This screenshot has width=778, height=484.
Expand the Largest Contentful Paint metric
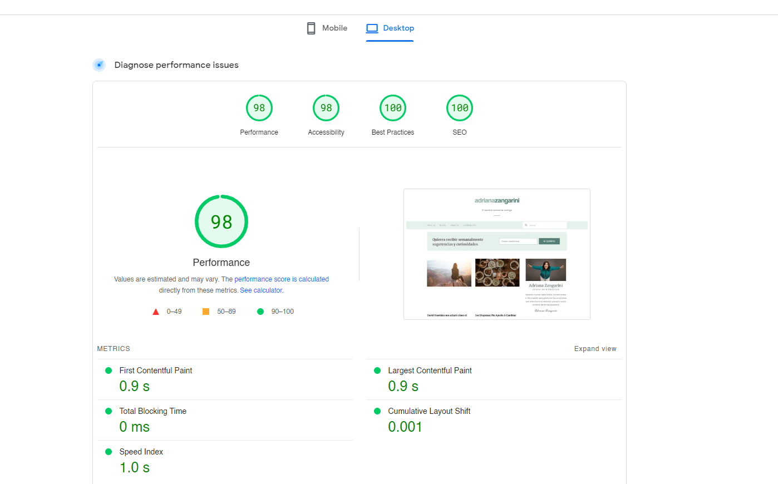494,379
